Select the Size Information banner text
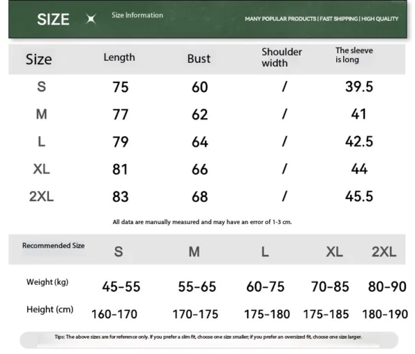 click(x=137, y=15)
